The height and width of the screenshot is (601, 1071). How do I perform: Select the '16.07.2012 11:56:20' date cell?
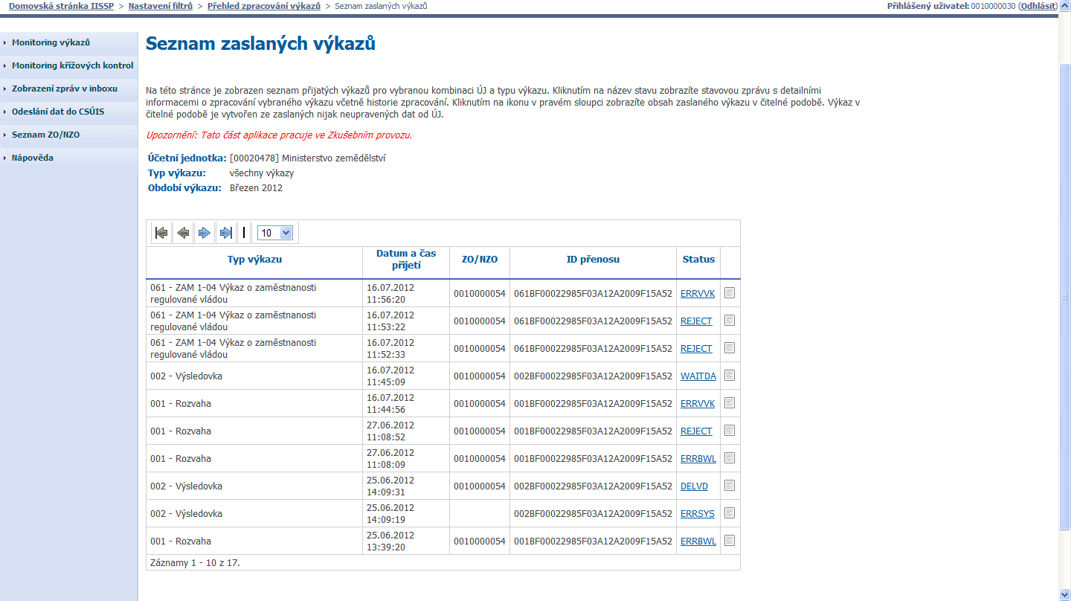(x=406, y=293)
